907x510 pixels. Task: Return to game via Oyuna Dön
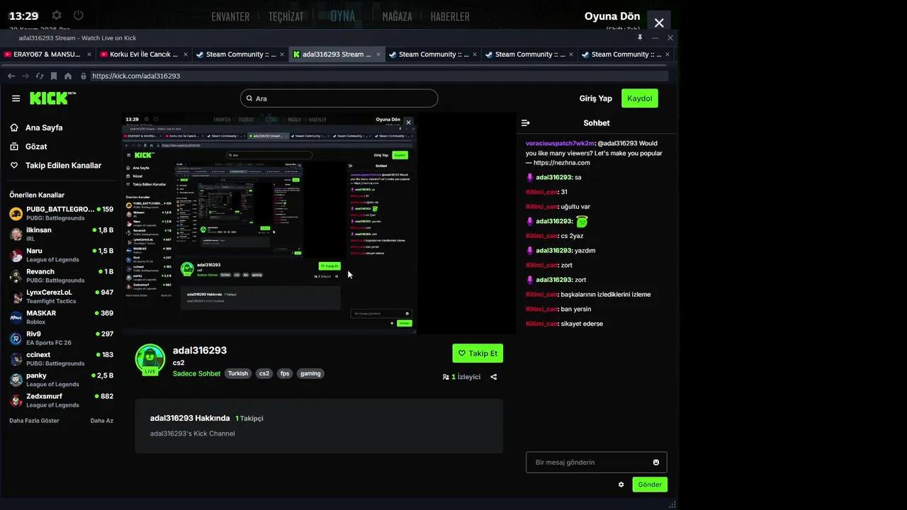coord(612,16)
